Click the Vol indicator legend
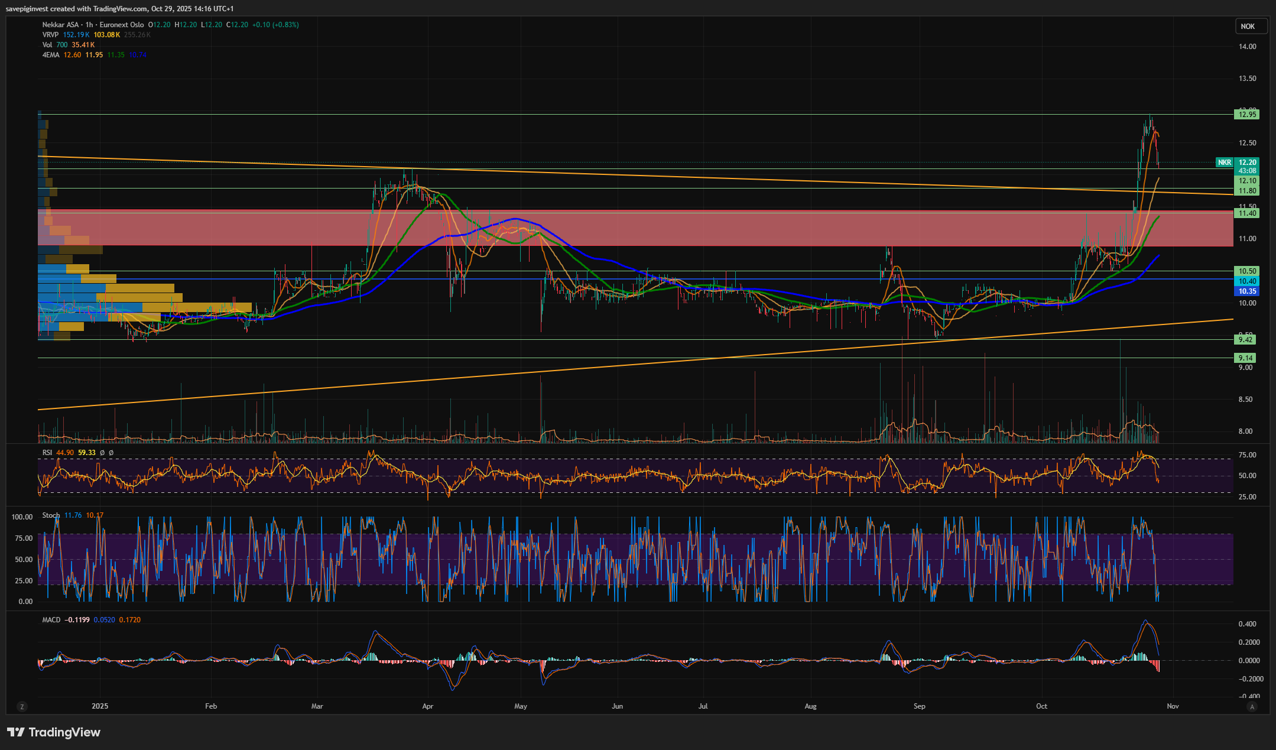The width and height of the screenshot is (1276, 750). [47, 45]
